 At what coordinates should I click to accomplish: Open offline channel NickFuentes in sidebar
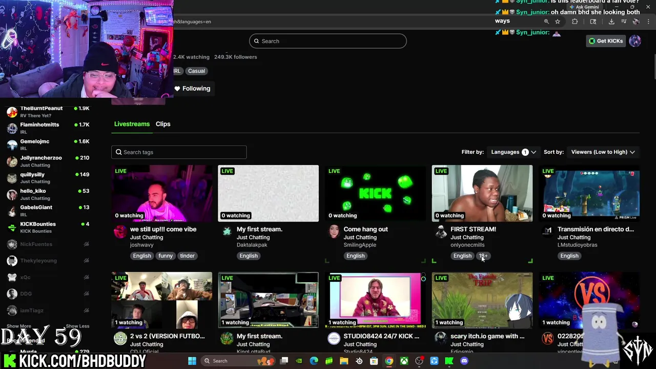point(48,244)
